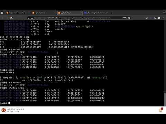Click the Ubuntu instance logo in bottom bar

(x=3, y=110)
